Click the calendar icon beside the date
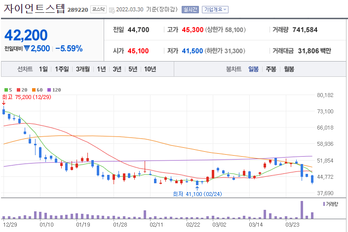This screenshot has width=348, height=232. (112, 10)
